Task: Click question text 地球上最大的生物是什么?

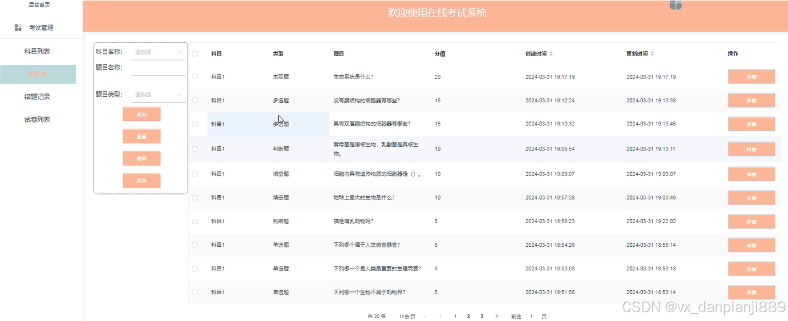Action: (363, 197)
